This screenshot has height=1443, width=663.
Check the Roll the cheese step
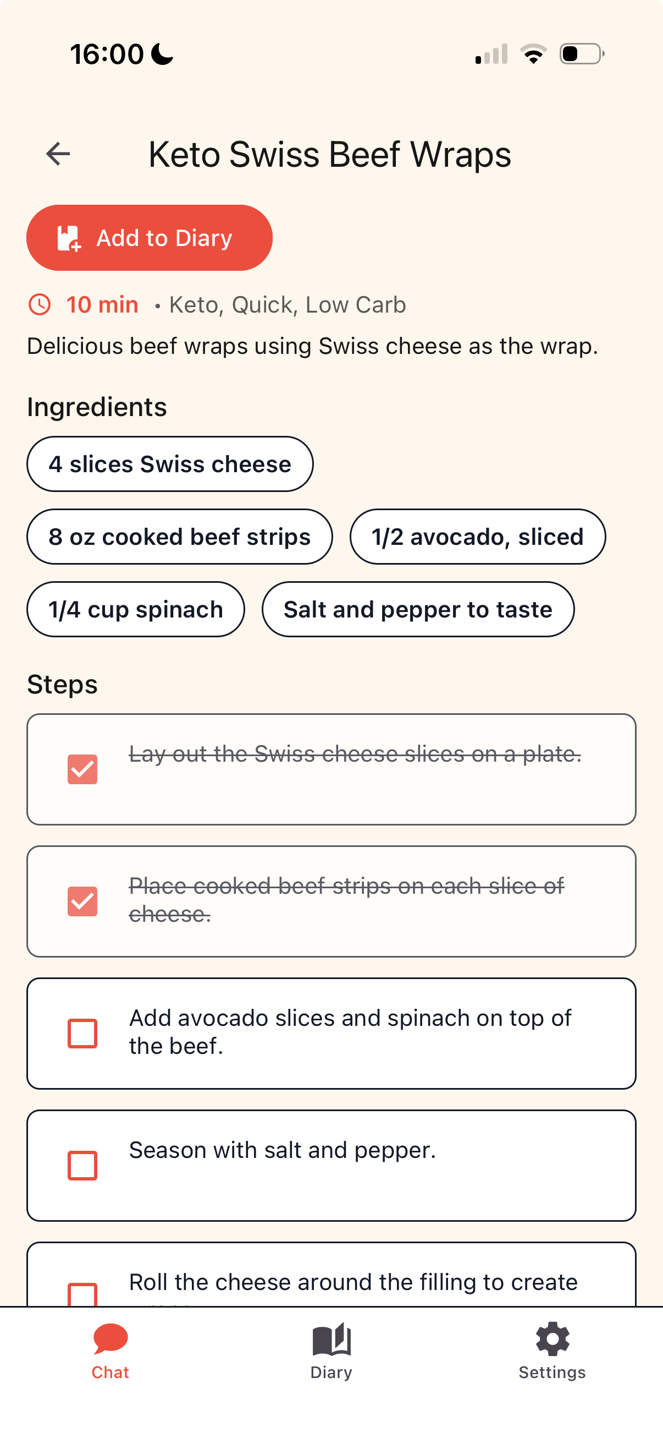(x=82, y=1294)
